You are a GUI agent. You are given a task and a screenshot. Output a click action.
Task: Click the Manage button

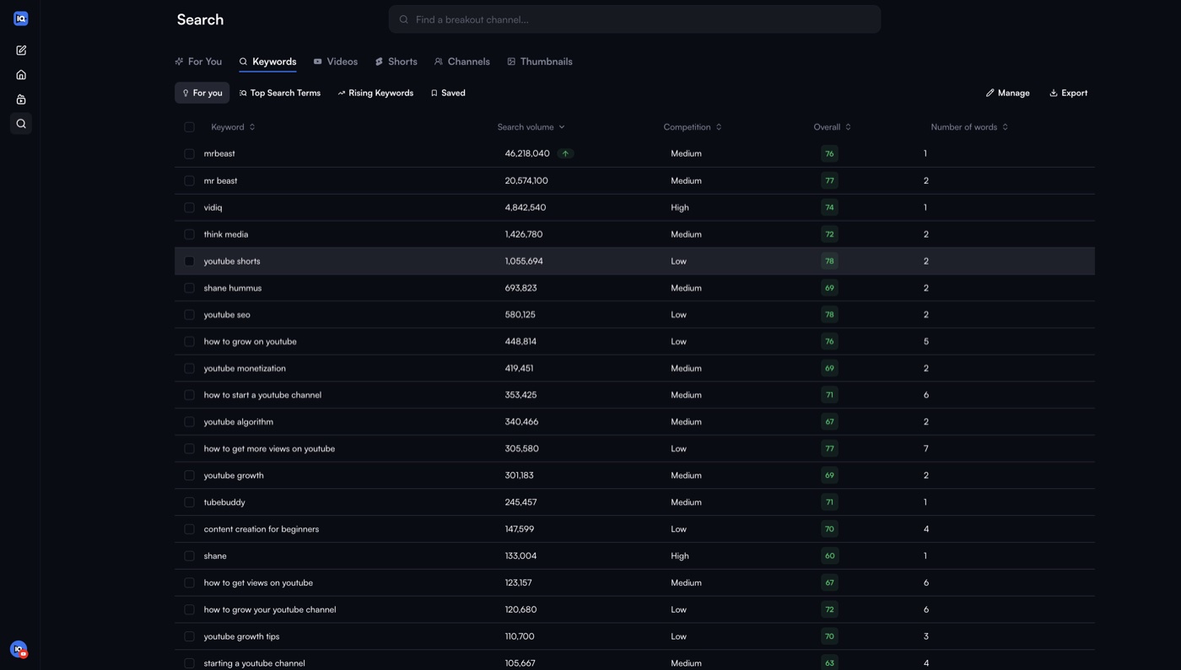(x=1008, y=93)
